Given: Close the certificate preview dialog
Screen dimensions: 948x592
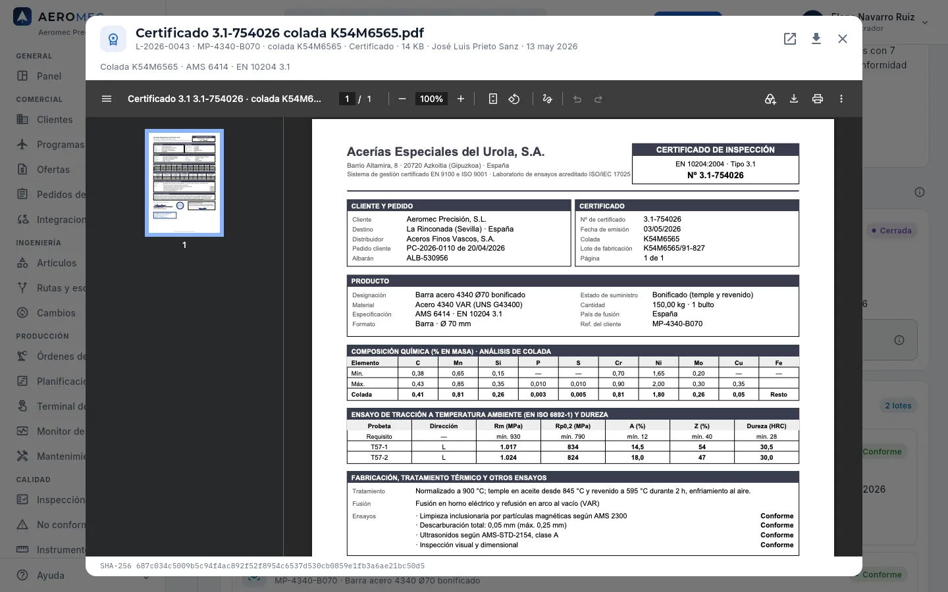Looking at the screenshot, I should pos(843,39).
